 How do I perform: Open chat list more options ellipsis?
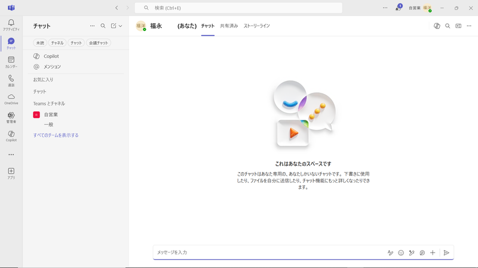tap(92, 26)
